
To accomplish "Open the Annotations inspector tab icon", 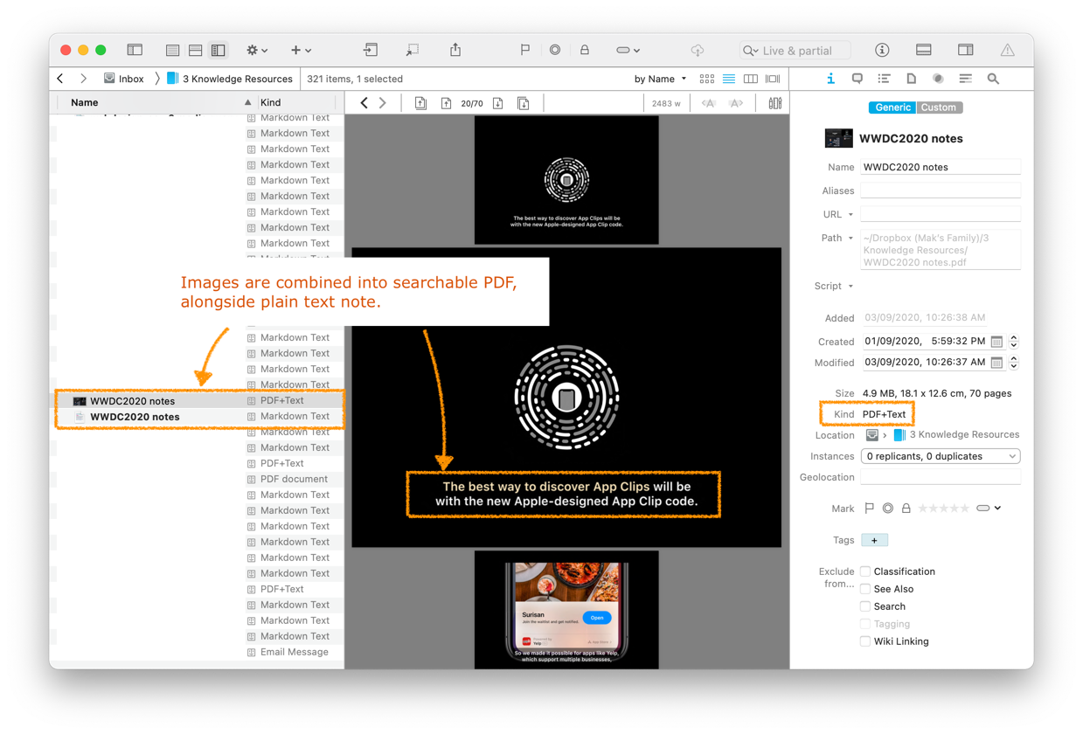I will [857, 79].
